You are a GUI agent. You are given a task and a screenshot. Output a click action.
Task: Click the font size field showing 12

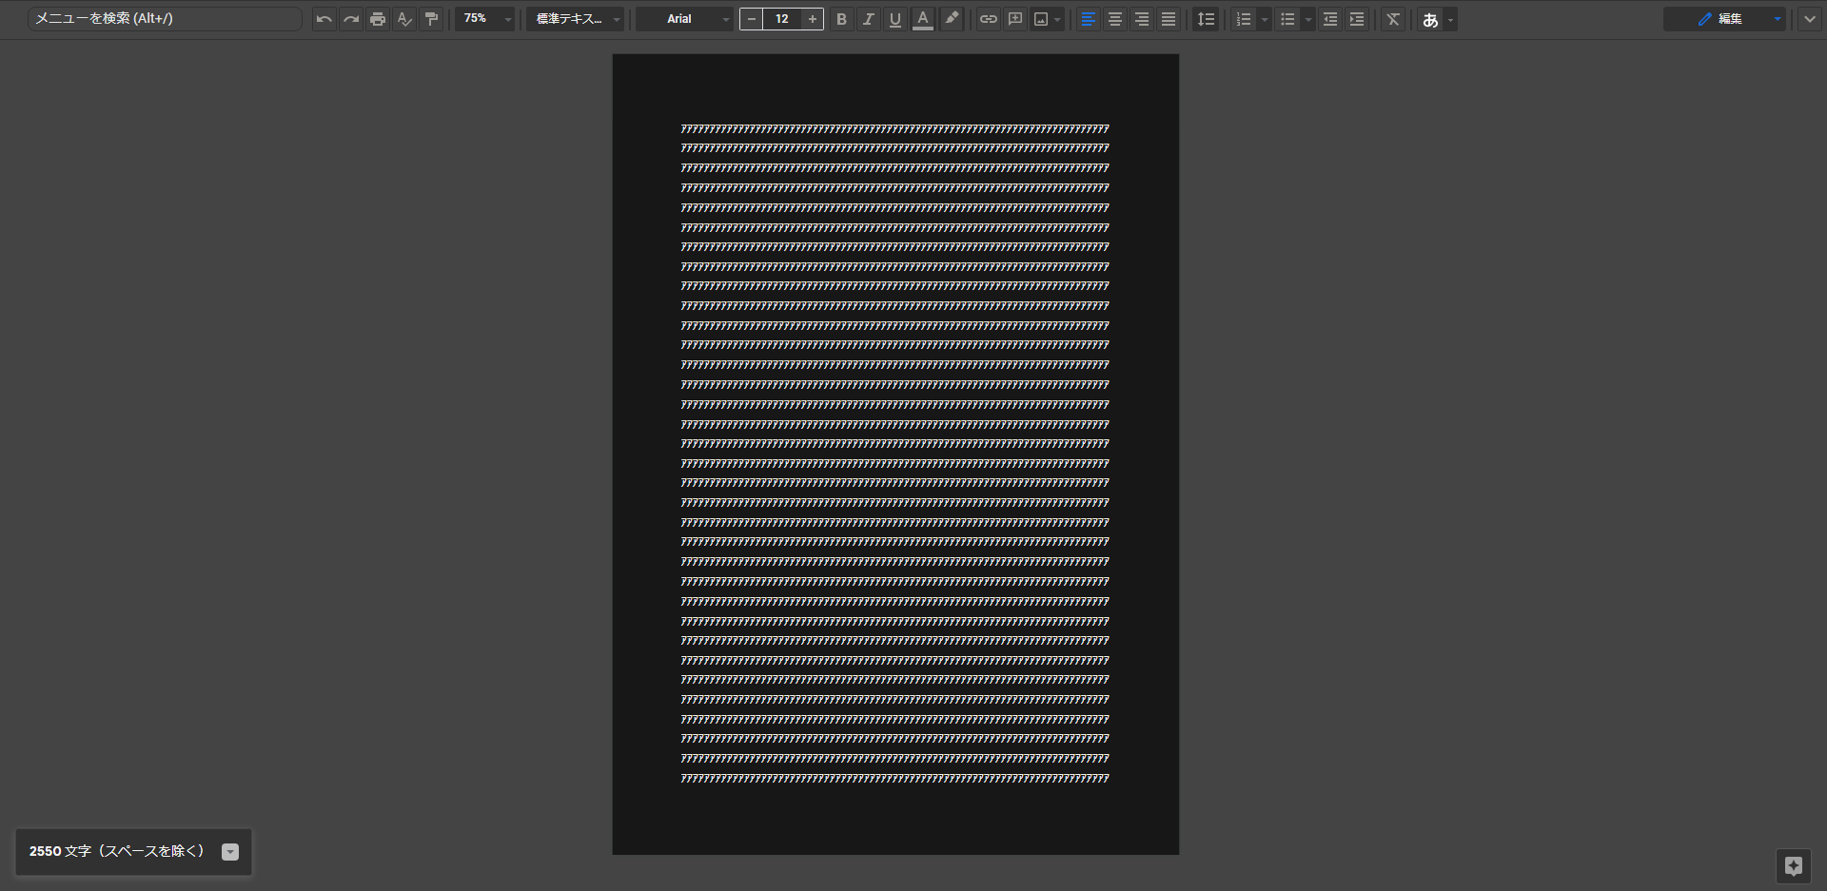point(782,19)
